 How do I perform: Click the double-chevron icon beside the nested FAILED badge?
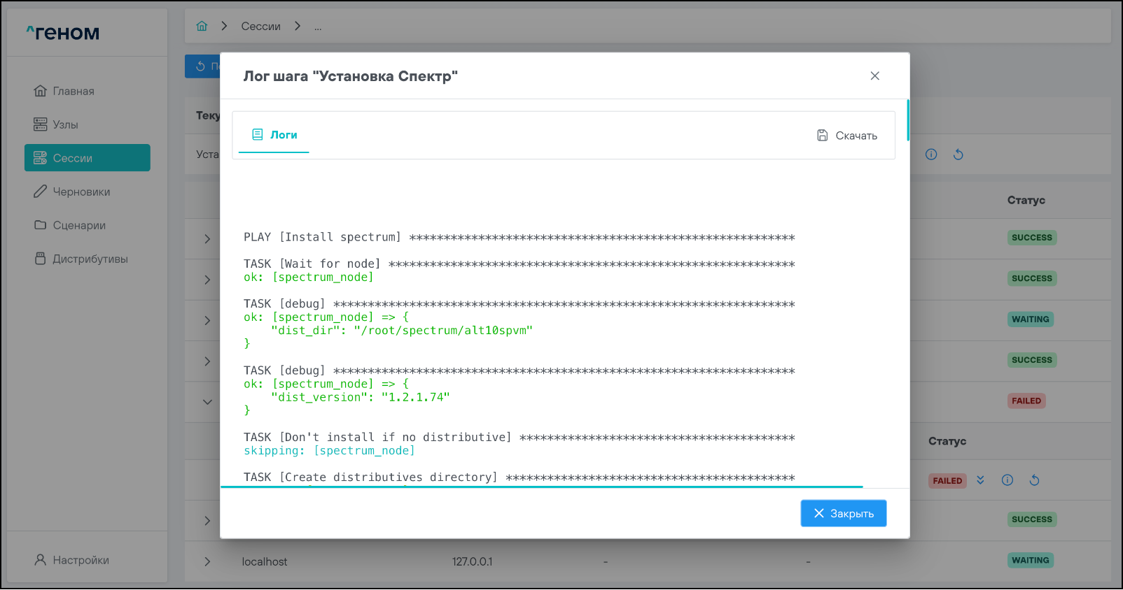click(x=980, y=480)
